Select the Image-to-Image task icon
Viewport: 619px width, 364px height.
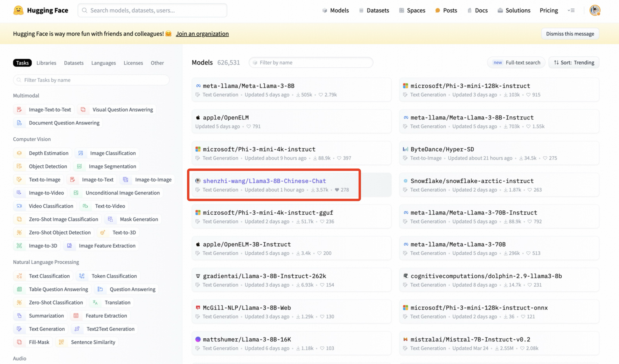point(126,180)
